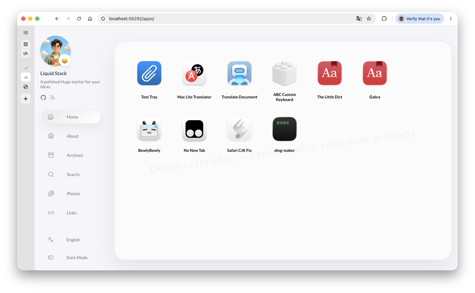The width and height of the screenshot is (475, 293).
Task: Go to the Home menu item
Action: pyautogui.click(x=71, y=117)
